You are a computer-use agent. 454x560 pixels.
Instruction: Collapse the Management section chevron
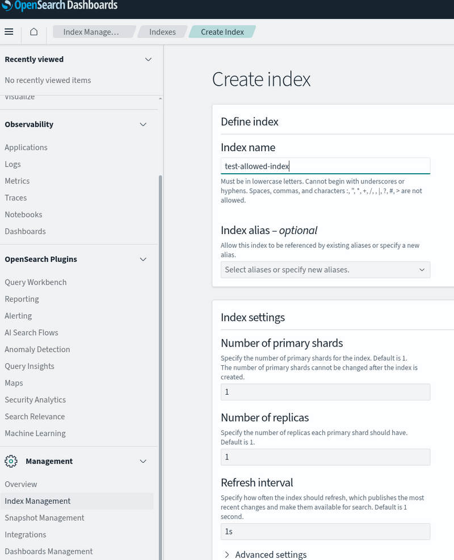(143, 461)
